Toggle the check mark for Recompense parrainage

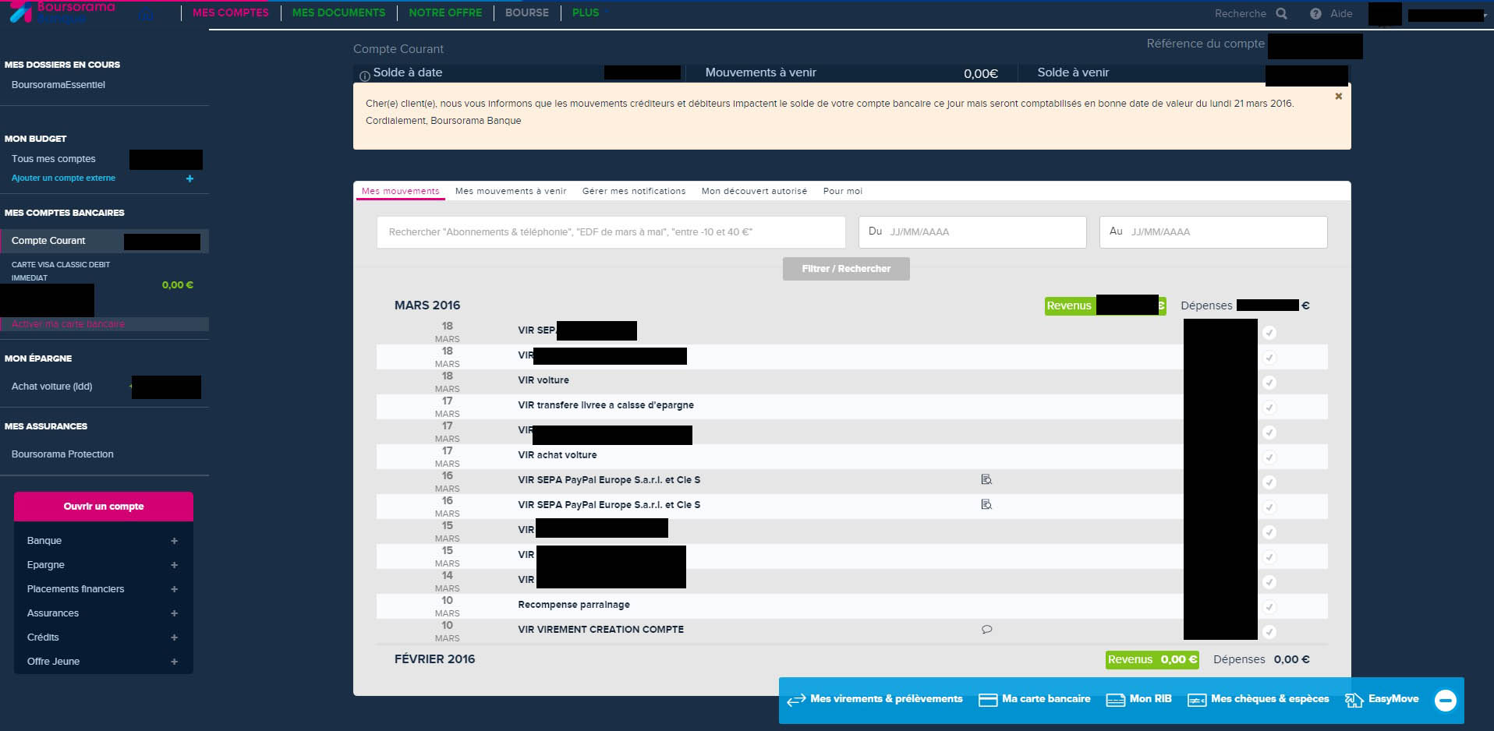coord(1269,607)
